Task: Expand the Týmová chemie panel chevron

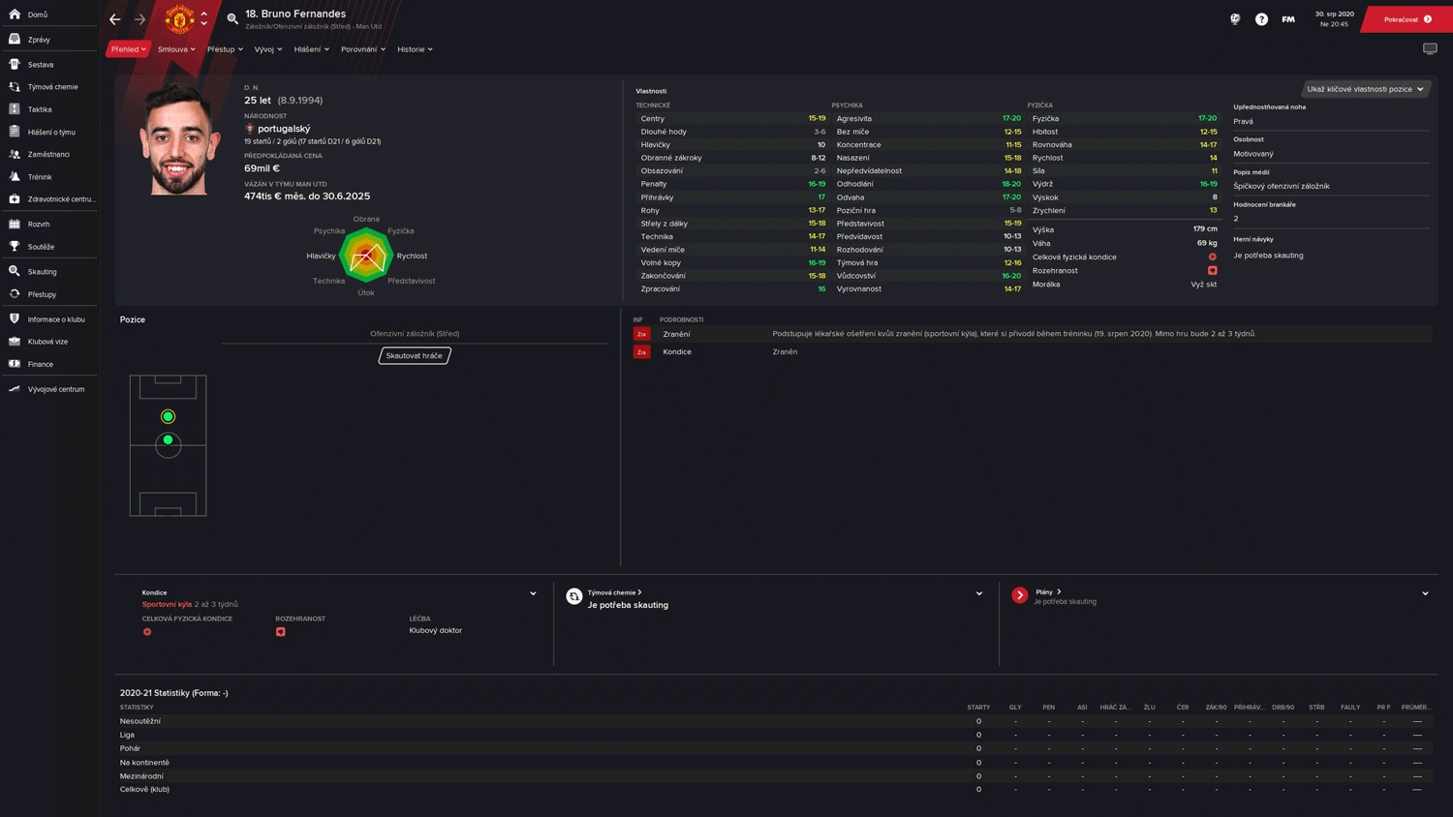Action: point(979,593)
